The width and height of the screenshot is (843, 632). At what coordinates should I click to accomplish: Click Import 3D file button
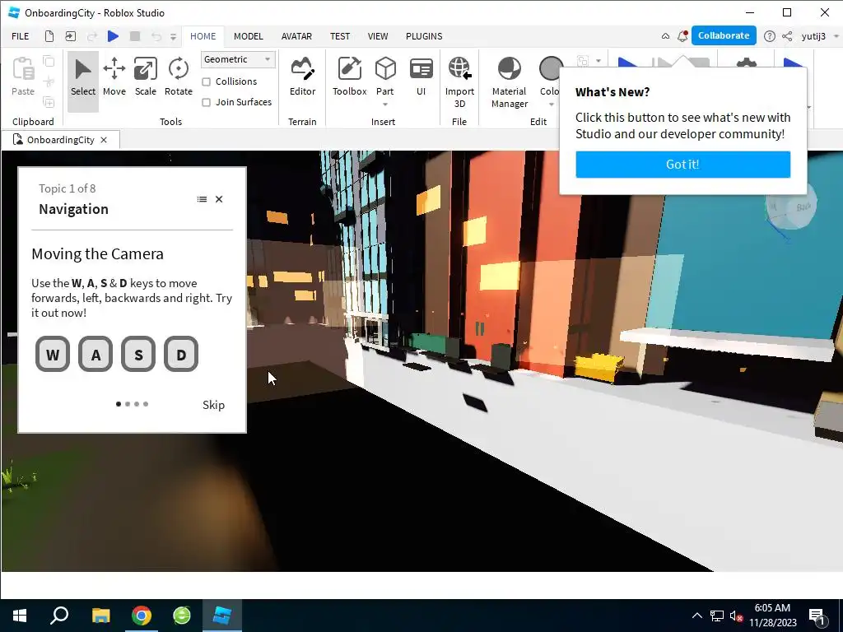point(459,81)
